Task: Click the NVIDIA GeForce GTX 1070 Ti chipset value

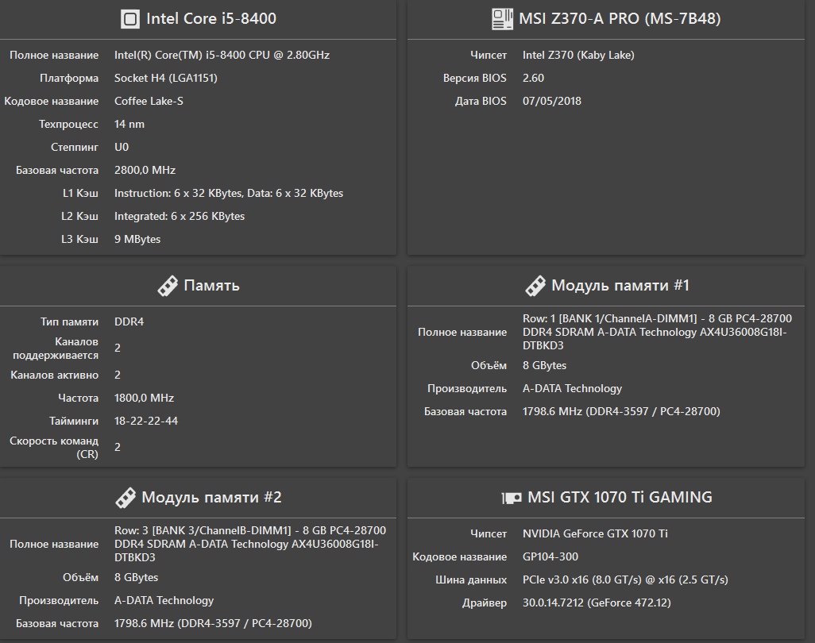Action: [x=595, y=533]
